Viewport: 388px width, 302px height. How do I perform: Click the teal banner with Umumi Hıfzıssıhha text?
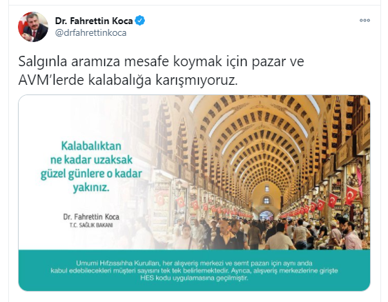(x=194, y=270)
